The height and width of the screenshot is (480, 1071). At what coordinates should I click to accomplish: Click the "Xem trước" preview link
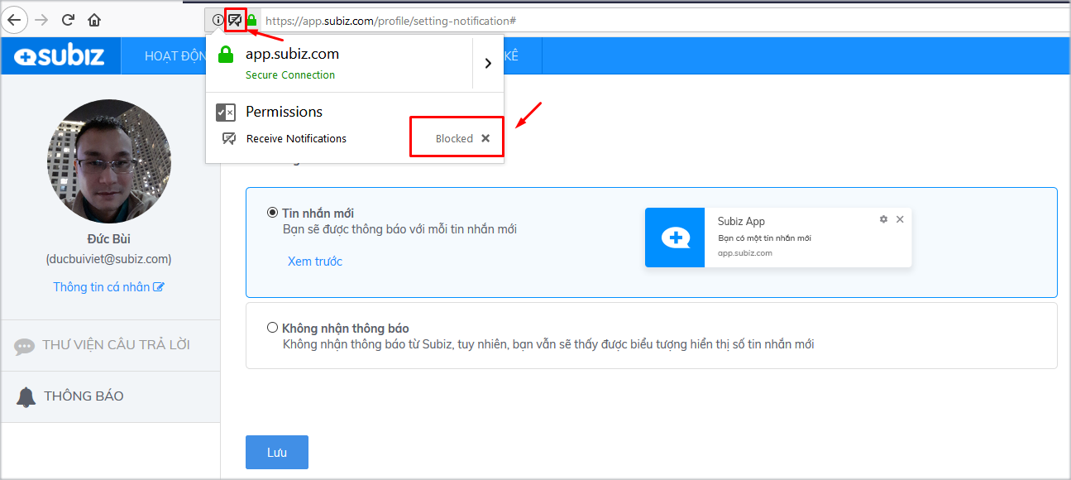click(314, 262)
